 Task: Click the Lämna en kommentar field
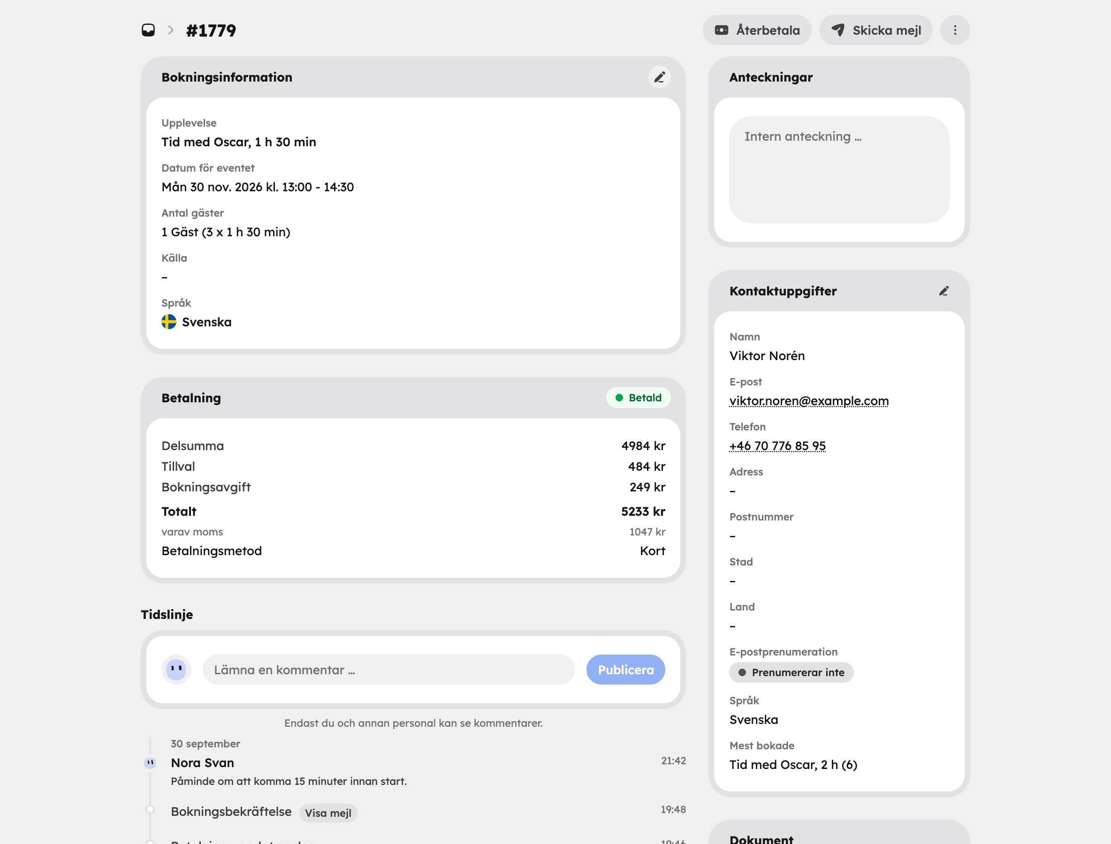click(x=388, y=669)
